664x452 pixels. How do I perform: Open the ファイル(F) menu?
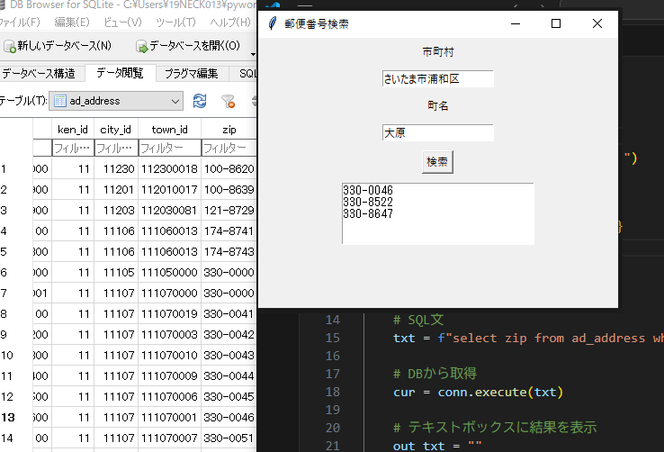[x=20, y=21]
